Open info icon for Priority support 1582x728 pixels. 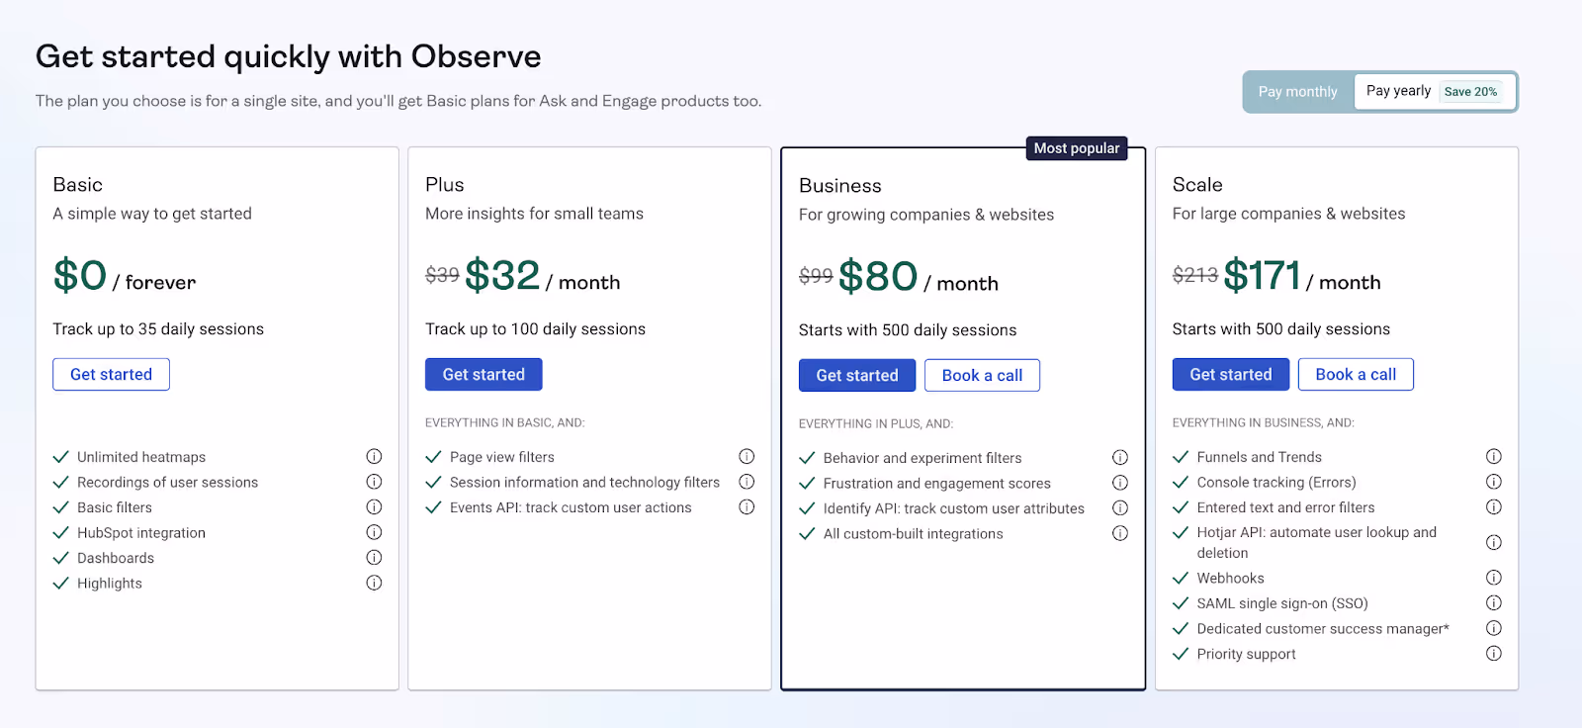1494,653
